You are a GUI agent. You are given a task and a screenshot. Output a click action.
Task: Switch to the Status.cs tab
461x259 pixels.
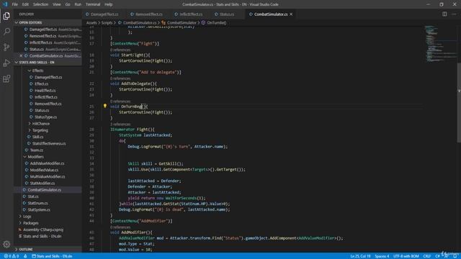point(226,14)
